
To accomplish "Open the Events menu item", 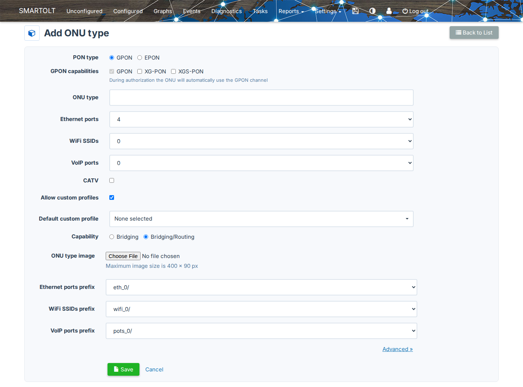I will point(192,11).
